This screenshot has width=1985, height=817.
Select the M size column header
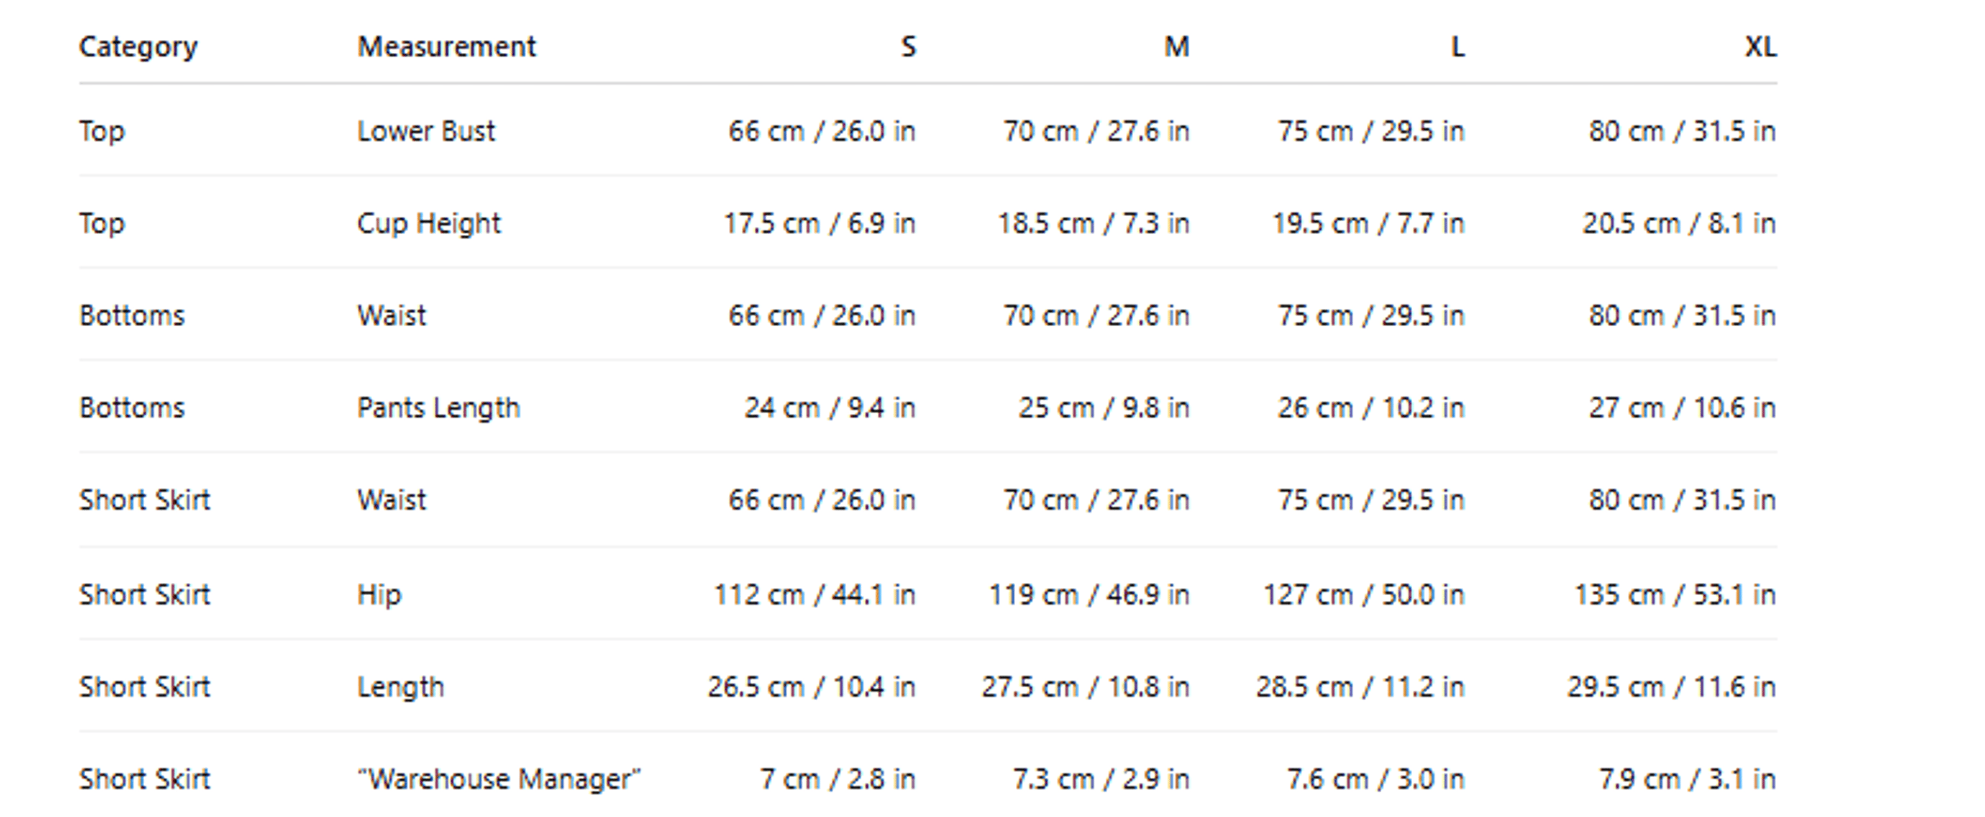click(x=1176, y=47)
